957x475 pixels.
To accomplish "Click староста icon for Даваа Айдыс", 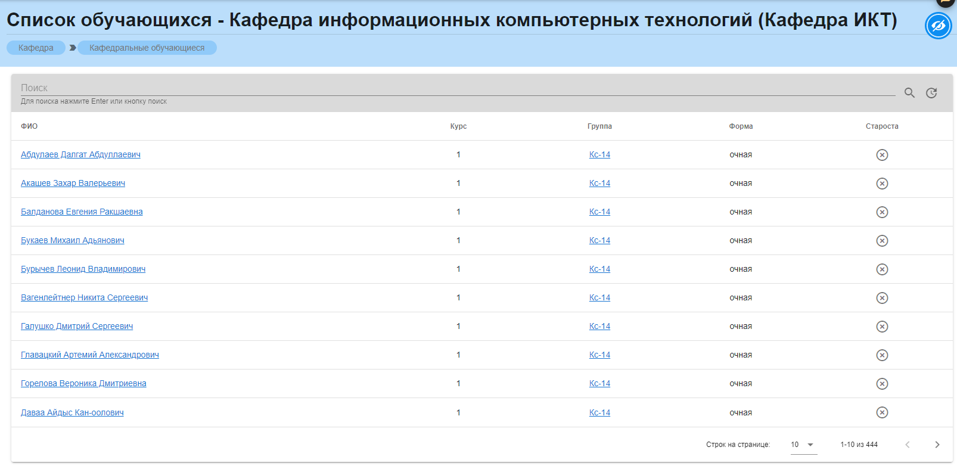I will [882, 412].
